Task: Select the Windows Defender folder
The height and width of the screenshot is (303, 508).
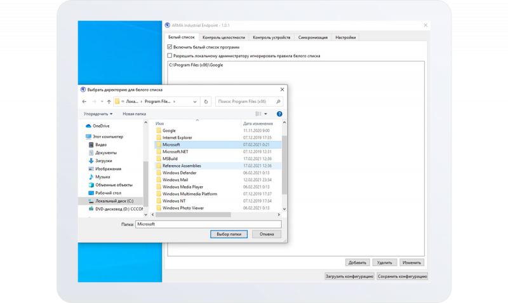Action: (179, 173)
